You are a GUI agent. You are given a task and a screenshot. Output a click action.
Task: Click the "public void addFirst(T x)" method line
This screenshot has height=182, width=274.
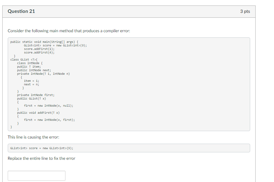pyautogui.click(x=38, y=113)
